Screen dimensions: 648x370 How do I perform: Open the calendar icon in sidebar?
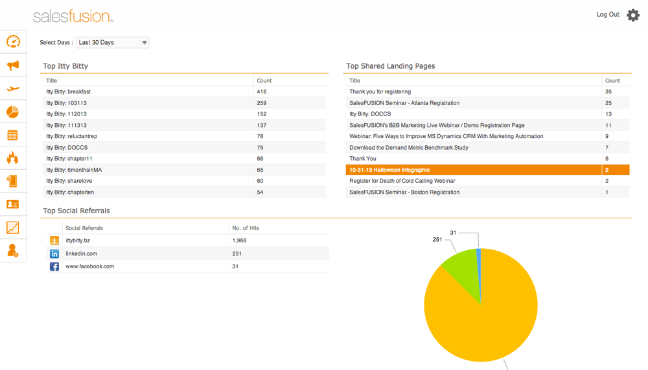[13, 135]
